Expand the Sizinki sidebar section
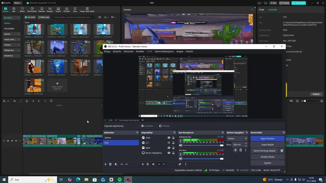Viewport: 326px width, 183px height. [x=12, y=34]
